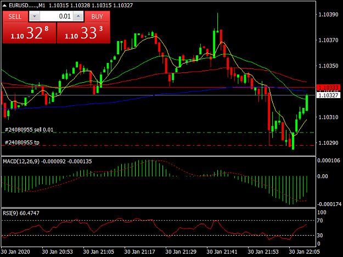This screenshot has height=257, width=343.
Task: Click the 30 Jan 21:17 time label
Action: [139, 252]
